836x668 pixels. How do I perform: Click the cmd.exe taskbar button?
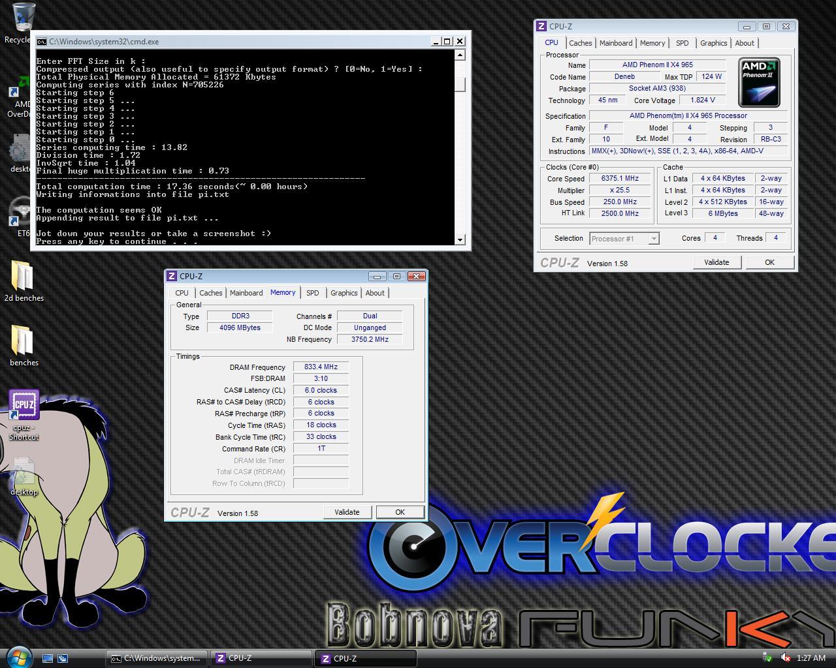[x=157, y=658]
